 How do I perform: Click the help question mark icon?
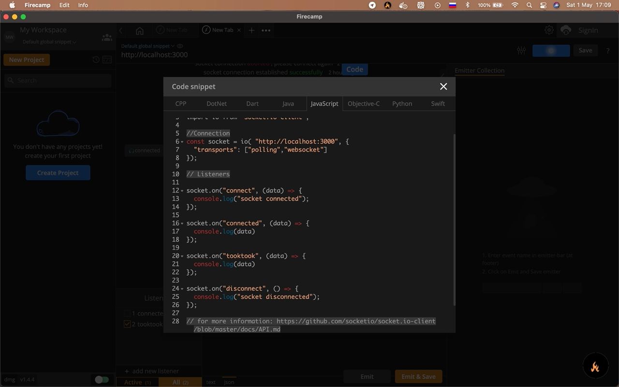[608, 50]
